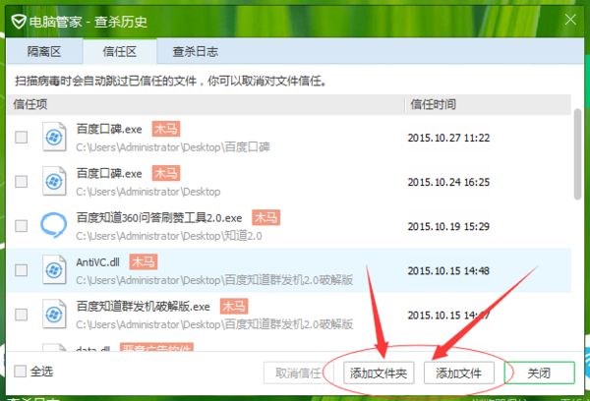
Task: Select the blue chat bubble icon of 百度知道360问答刷赞工具
Action: click(x=53, y=225)
